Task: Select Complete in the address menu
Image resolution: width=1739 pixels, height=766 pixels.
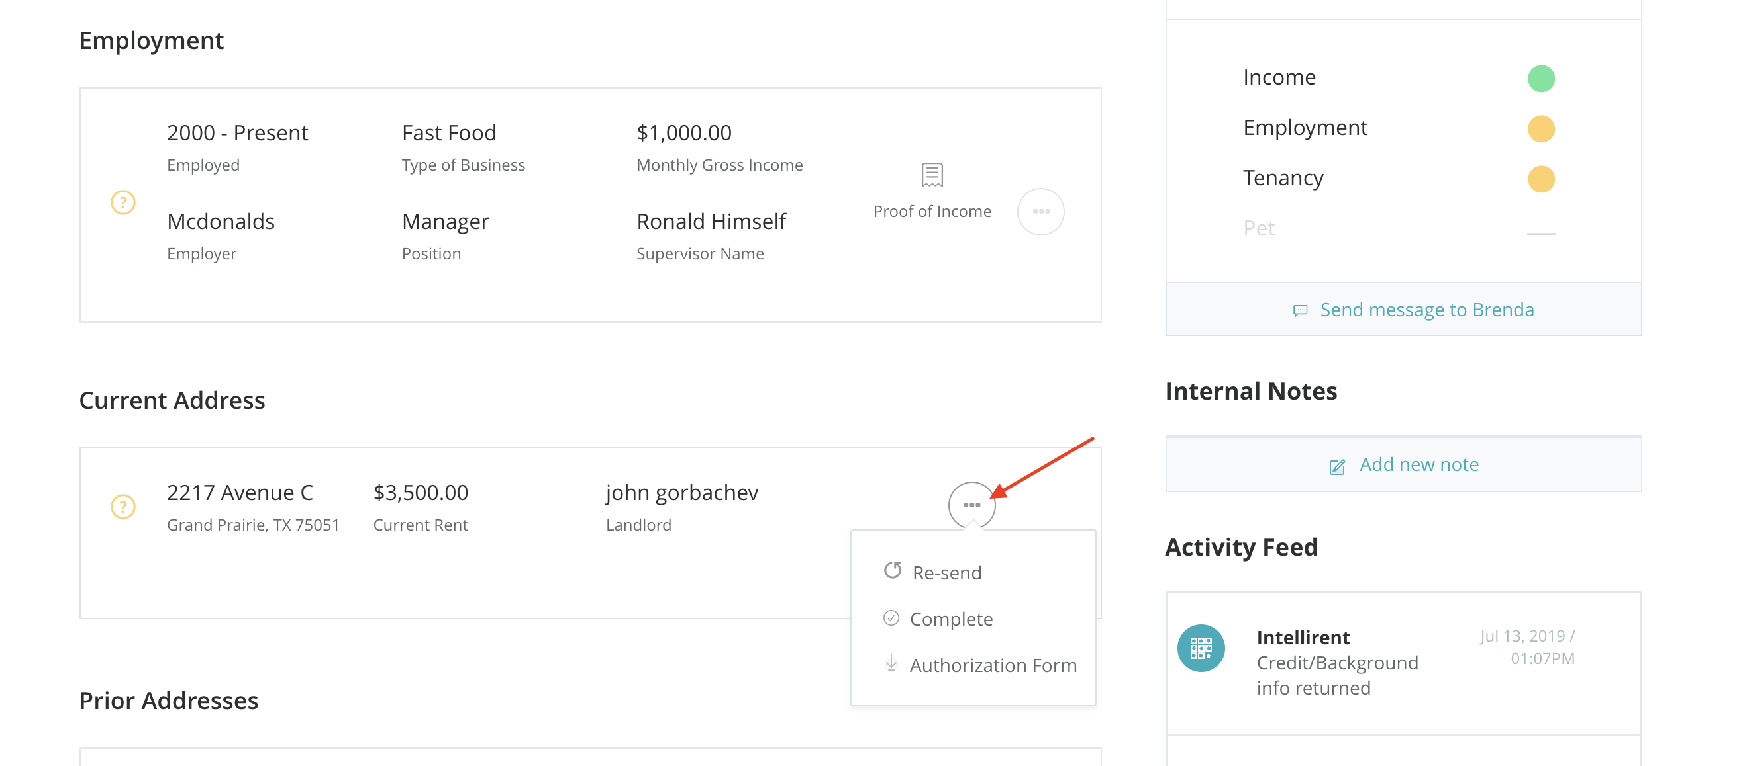Action: (x=950, y=619)
